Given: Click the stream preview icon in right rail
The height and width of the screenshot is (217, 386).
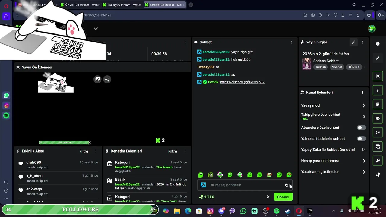Looking at the screenshot, I should (378, 76).
